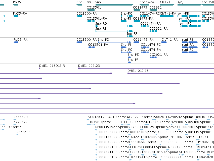Select the synj-PA protein

[190, 47]
